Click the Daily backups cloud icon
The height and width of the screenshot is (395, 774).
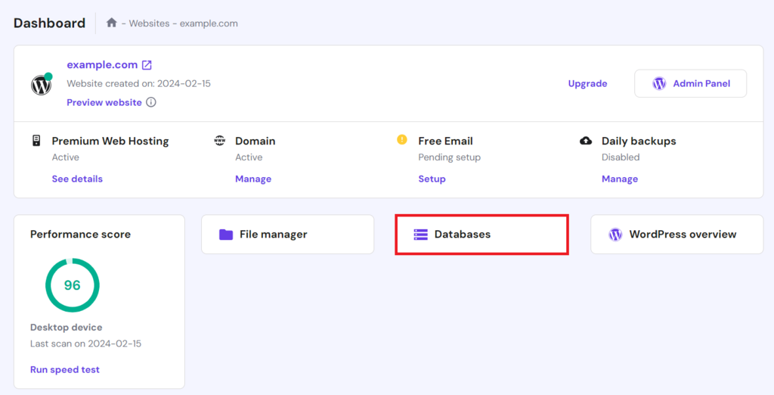(586, 141)
